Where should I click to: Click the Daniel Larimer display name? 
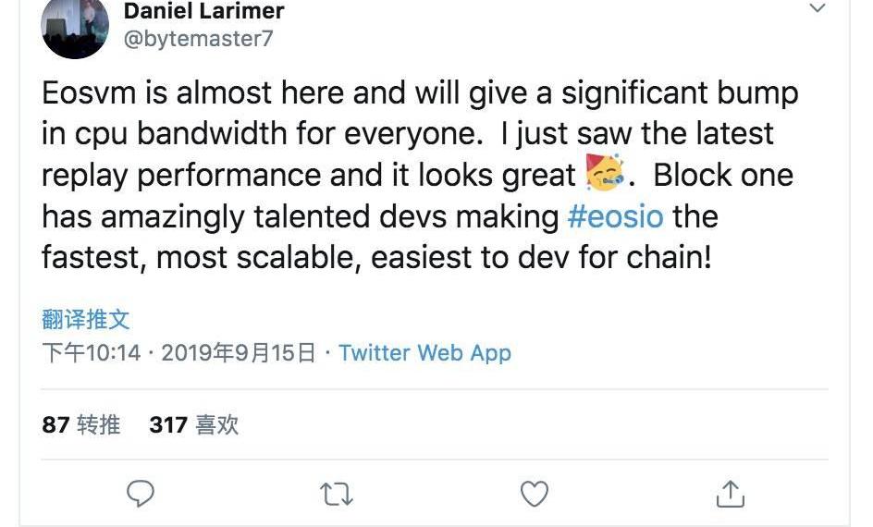coord(203,11)
